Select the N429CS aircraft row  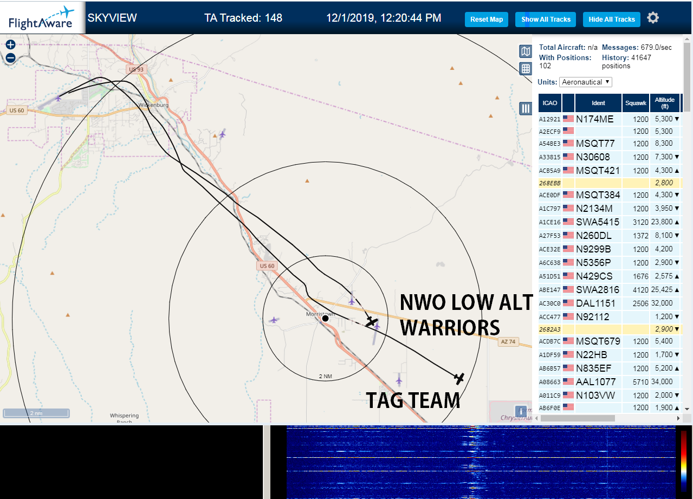pos(610,276)
